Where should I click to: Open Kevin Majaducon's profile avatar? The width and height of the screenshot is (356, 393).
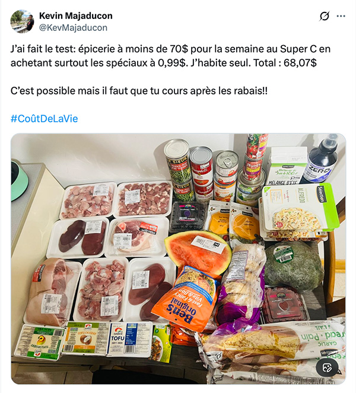[x=22, y=21]
